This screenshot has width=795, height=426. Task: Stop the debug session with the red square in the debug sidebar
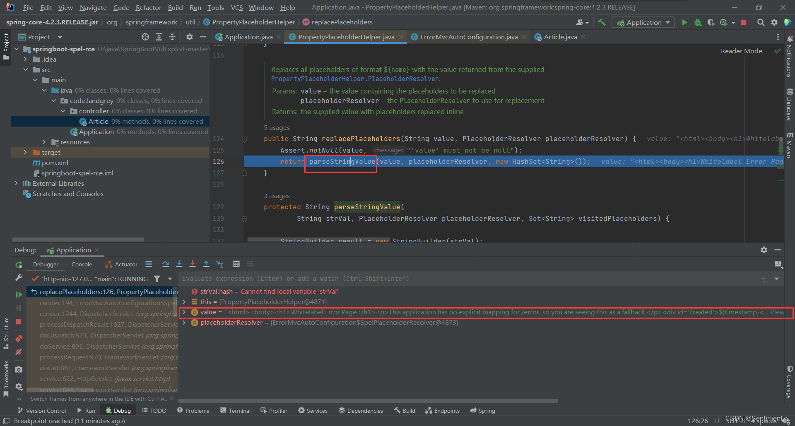tap(19, 322)
